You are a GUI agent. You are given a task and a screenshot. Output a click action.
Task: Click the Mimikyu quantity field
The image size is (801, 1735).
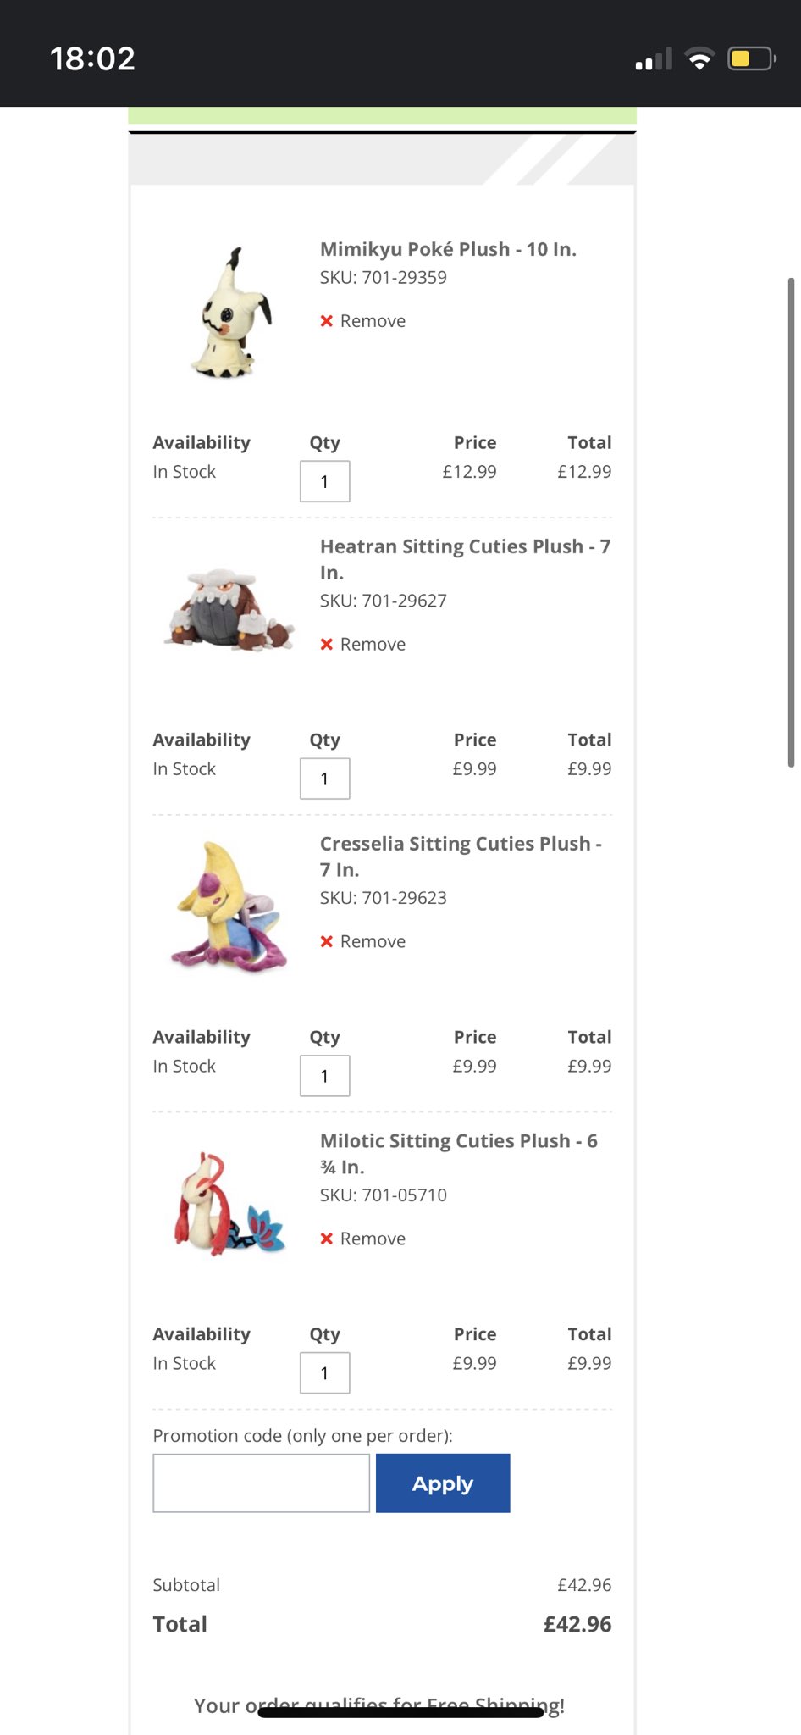(x=325, y=481)
